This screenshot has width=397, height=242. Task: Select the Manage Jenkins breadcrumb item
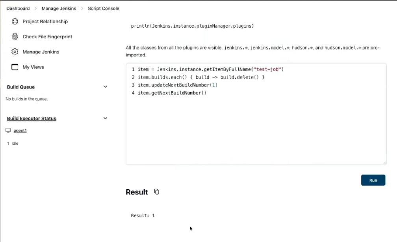[x=59, y=8]
